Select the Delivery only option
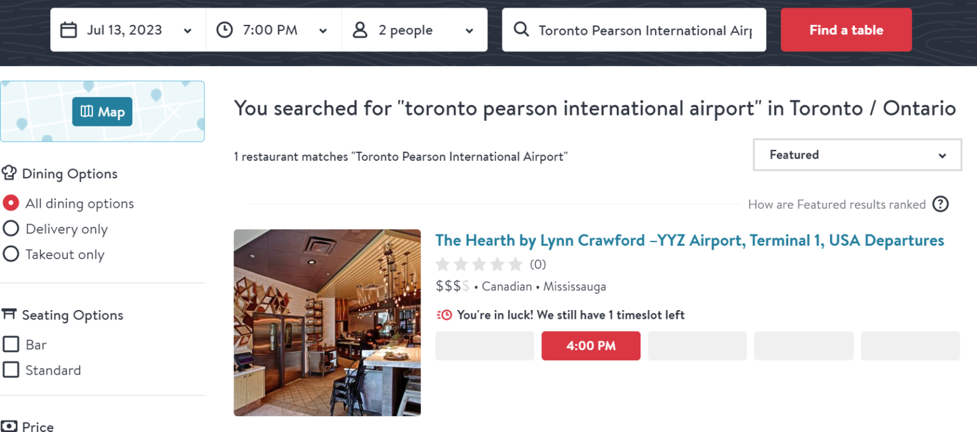 click(x=10, y=228)
